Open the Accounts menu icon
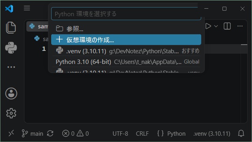 click(11, 93)
